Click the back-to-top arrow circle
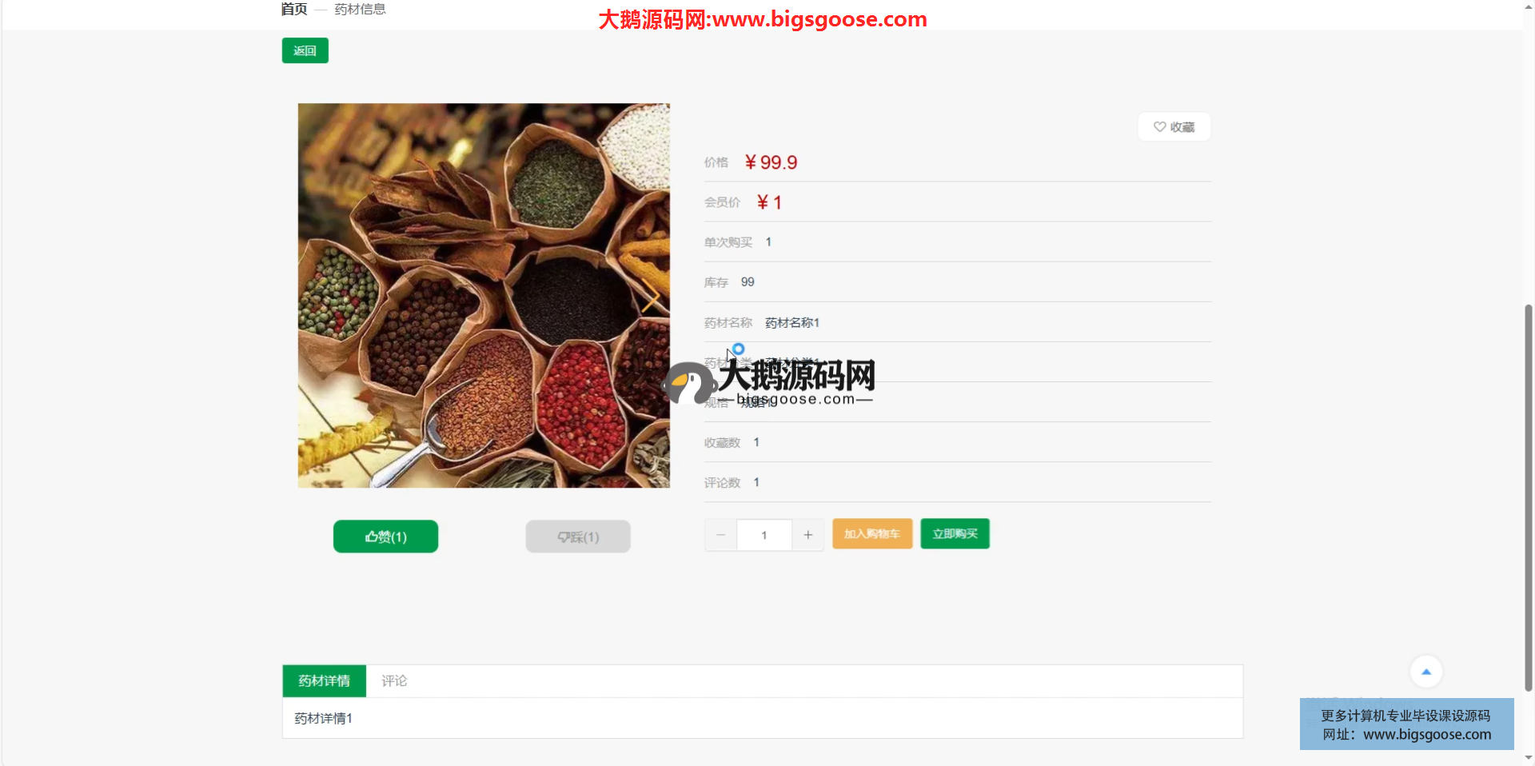This screenshot has width=1535, height=766. point(1426,672)
